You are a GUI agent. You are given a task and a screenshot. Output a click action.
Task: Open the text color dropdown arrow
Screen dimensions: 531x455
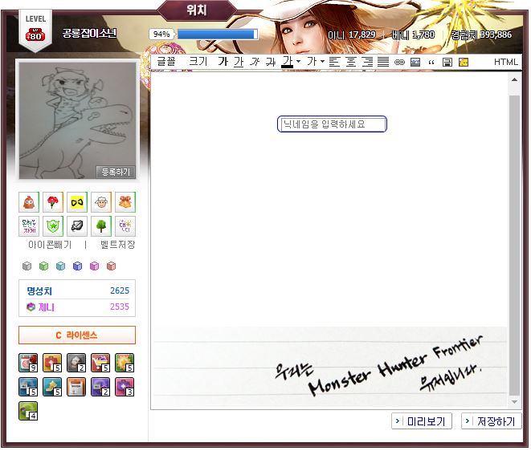point(298,62)
